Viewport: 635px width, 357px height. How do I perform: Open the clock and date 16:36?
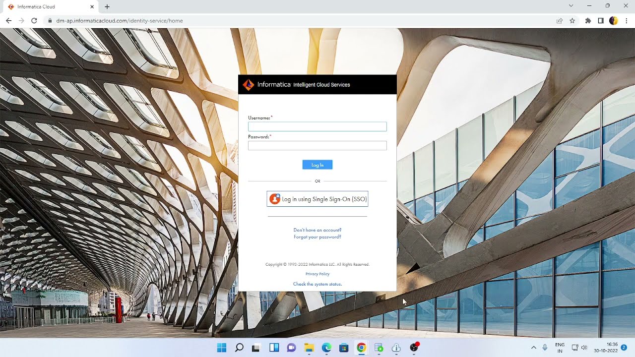[606, 348]
